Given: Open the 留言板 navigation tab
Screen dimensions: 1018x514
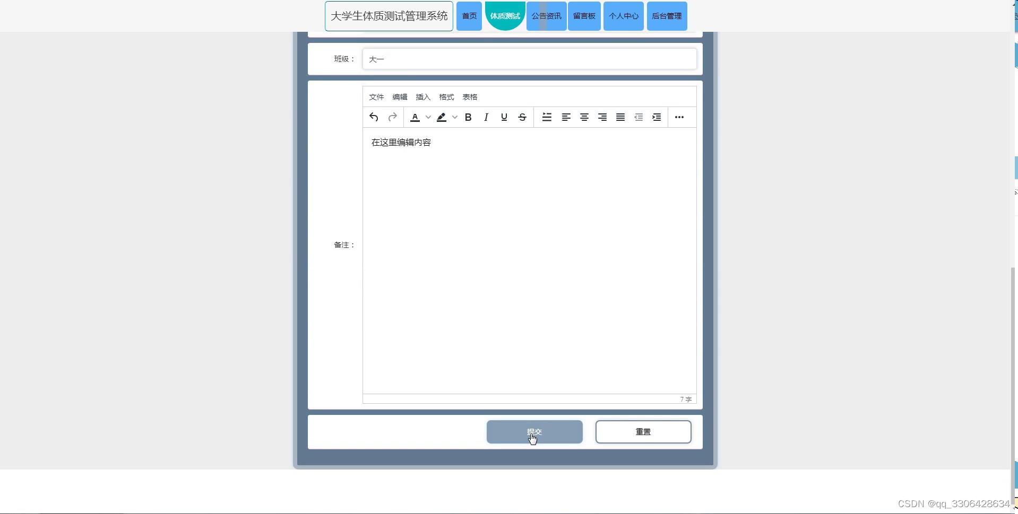Looking at the screenshot, I should pyautogui.click(x=584, y=16).
